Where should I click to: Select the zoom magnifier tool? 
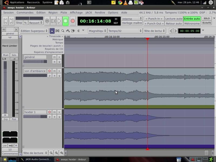[x=63, y=31]
